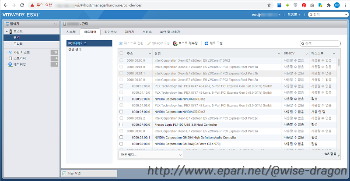The image size is (350, 181).
Task: Click the Refresh icon in PCI toolbar
Action: click(x=206, y=43)
